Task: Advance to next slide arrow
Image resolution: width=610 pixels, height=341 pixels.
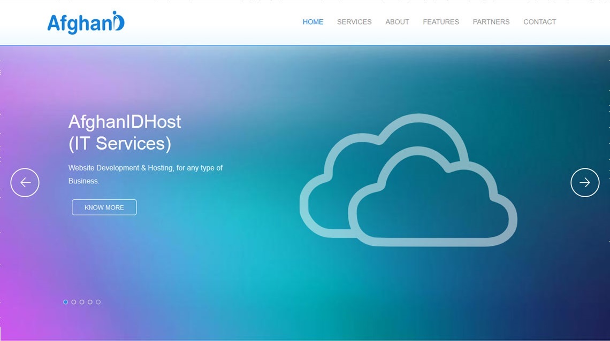Action: [585, 183]
